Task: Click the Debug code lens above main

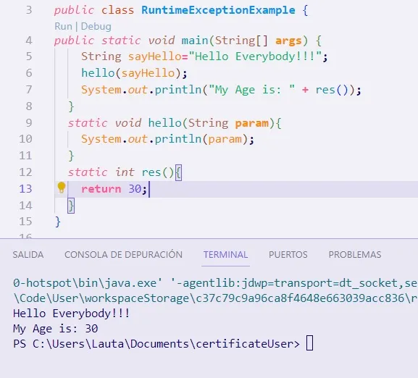Action: pos(96,26)
